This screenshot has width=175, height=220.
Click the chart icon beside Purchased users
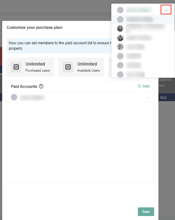[16, 67]
